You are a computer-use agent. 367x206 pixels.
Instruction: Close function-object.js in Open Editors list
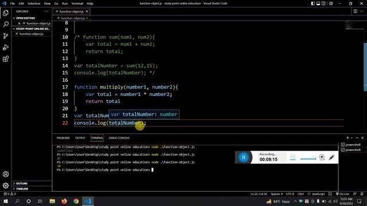click(x=19, y=23)
